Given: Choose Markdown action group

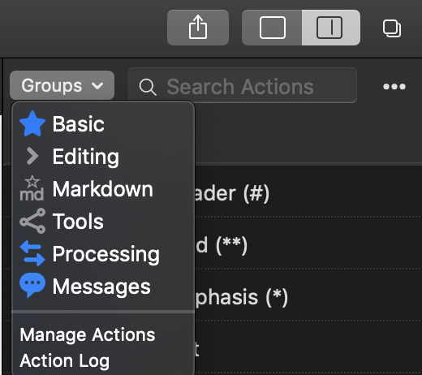Looking at the screenshot, I should tap(103, 188).
